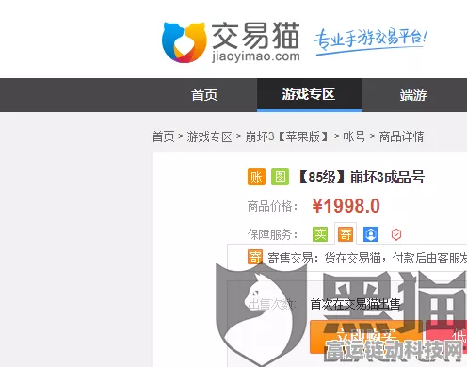Click the 【85级】崩坏3成品号 listing title
Viewport: 467px width, 367px height.
(x=362, y=177)
